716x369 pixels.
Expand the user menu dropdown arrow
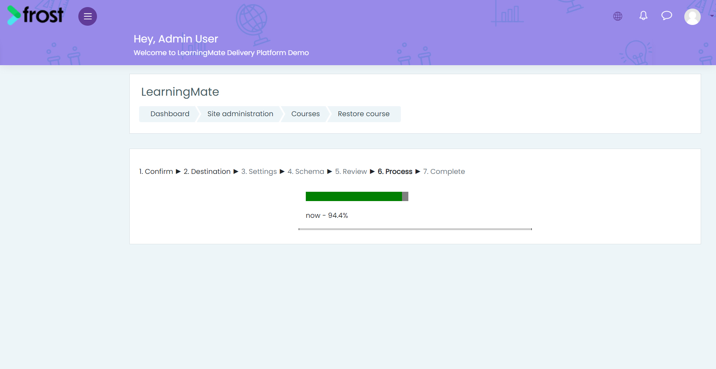click(x=712, y=16)
